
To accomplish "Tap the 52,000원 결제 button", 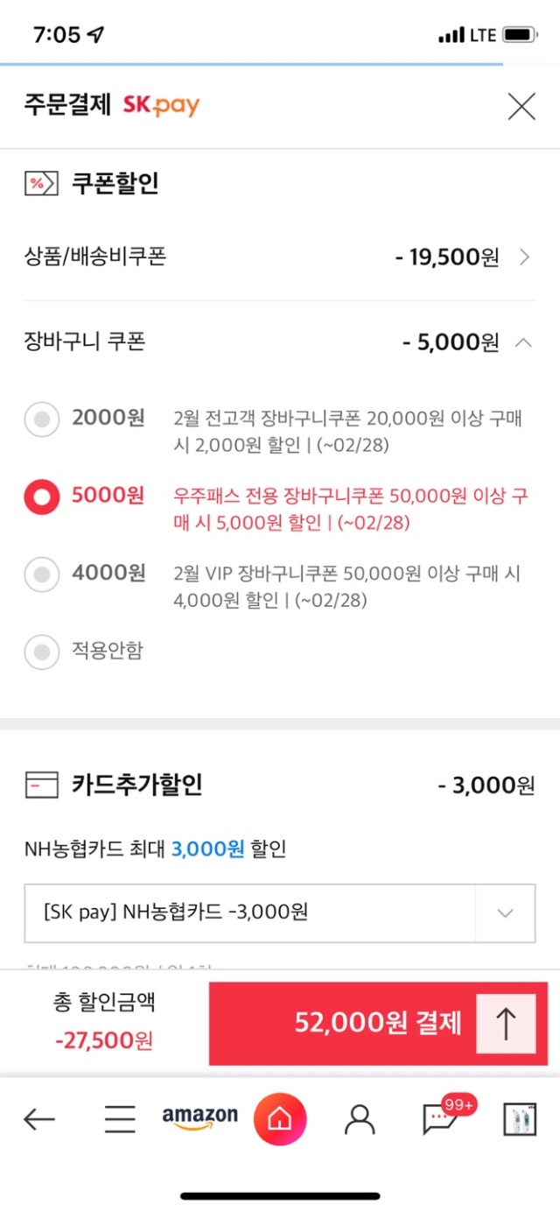I will (378, 1024).
